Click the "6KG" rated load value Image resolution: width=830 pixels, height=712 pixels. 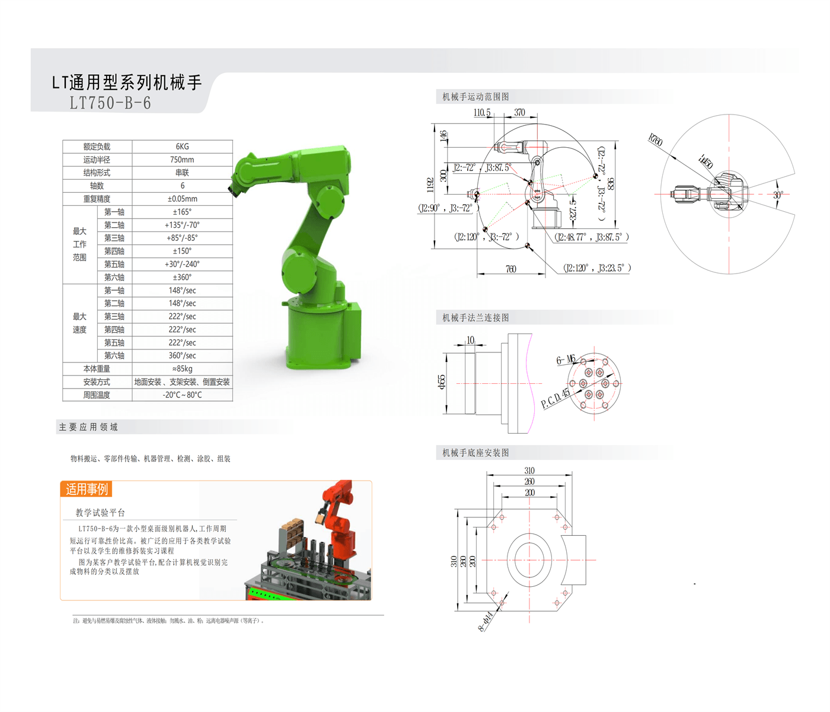coord(182,147)
